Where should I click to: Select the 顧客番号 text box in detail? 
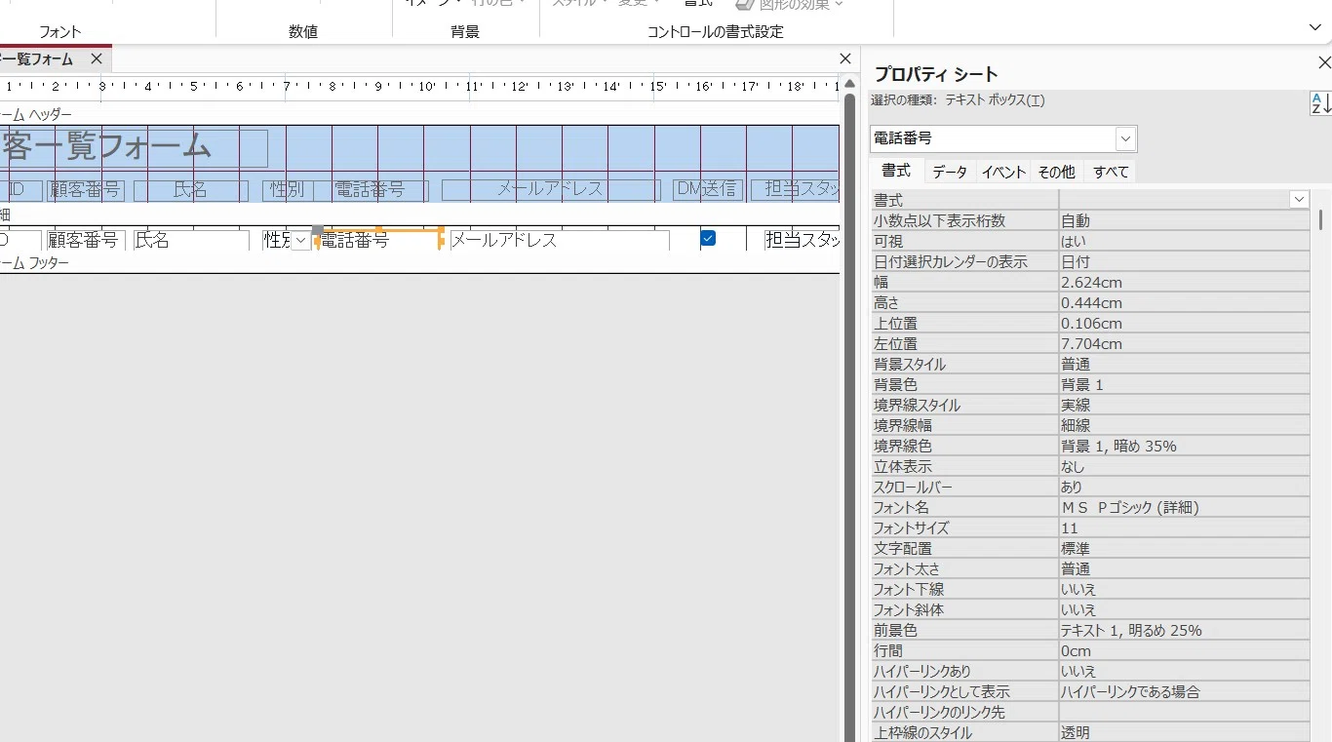pyautogui.click(x=86, y=240)
